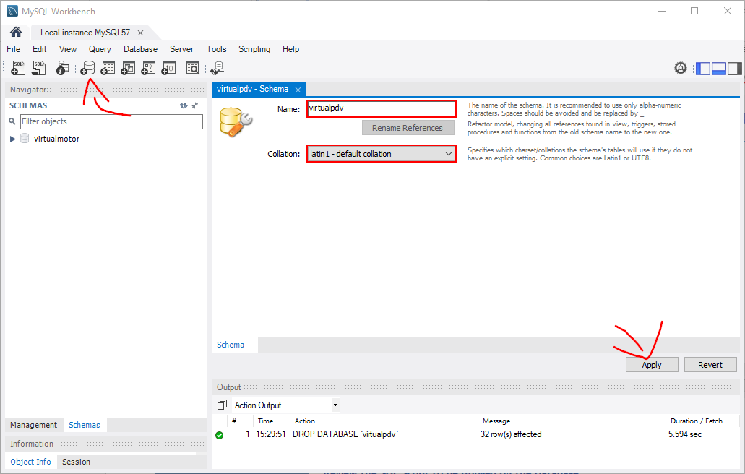Screen dimensions: 745x474
Task: Click the output copy-pages icon
Action: pos(222,405)
